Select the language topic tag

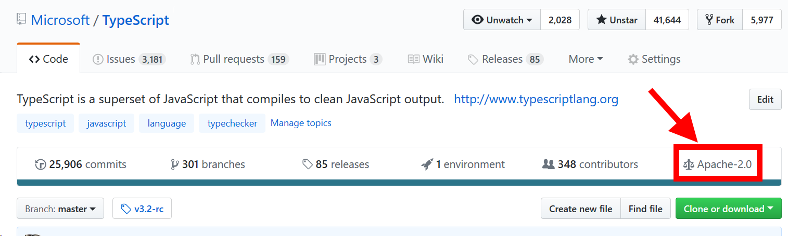coord(167,123)
